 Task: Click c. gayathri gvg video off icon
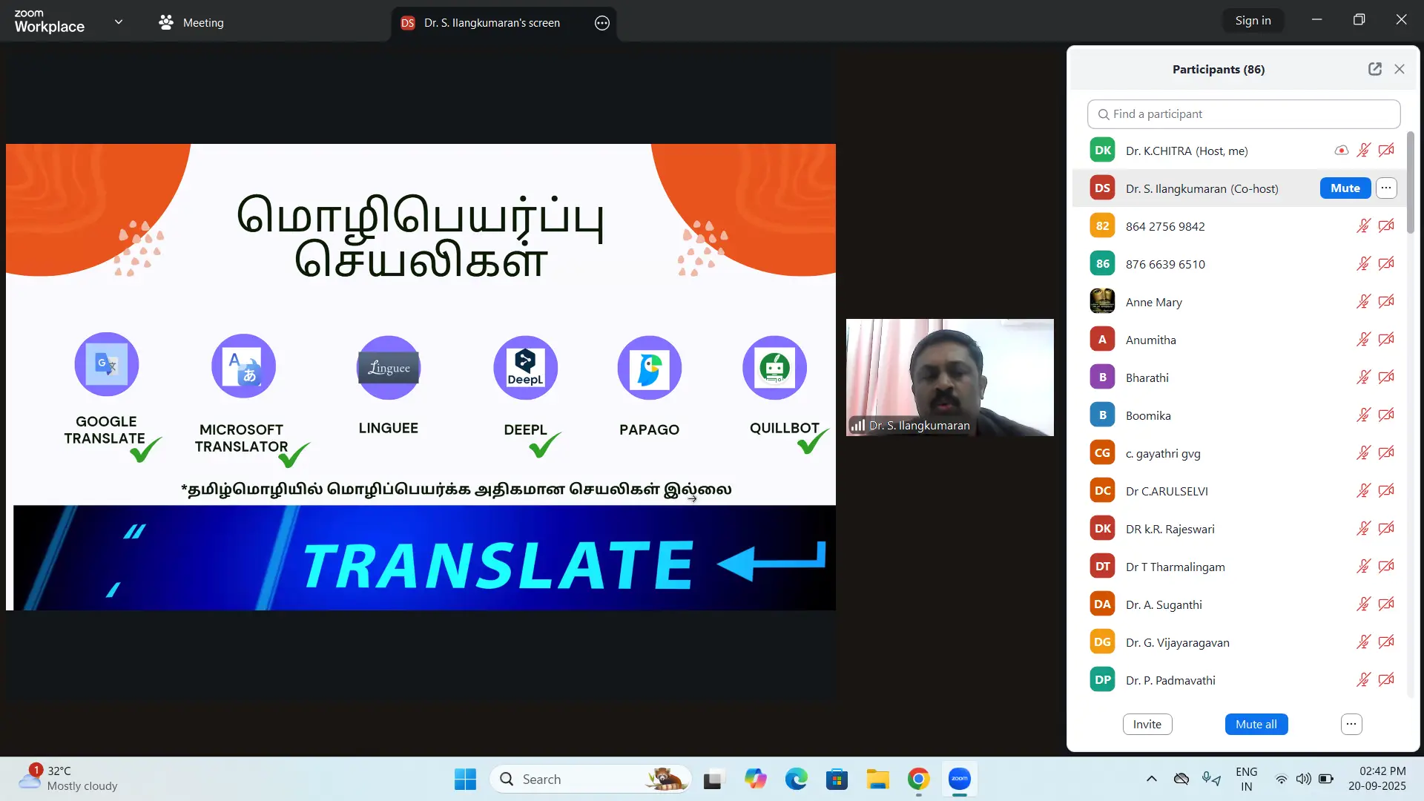pyautogui.click(x=1386, y=453)
